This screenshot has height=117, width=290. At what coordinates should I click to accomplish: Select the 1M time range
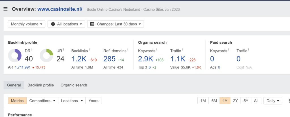[203, 101]
